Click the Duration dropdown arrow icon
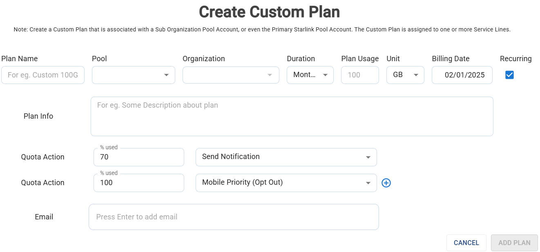 point(326,75)
